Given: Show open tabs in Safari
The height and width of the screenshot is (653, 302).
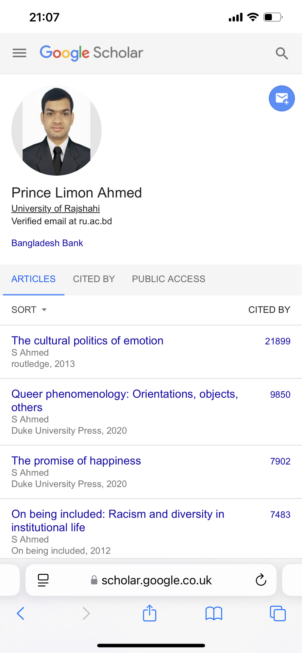Looking at the screenshot, I should click(277, 613).
